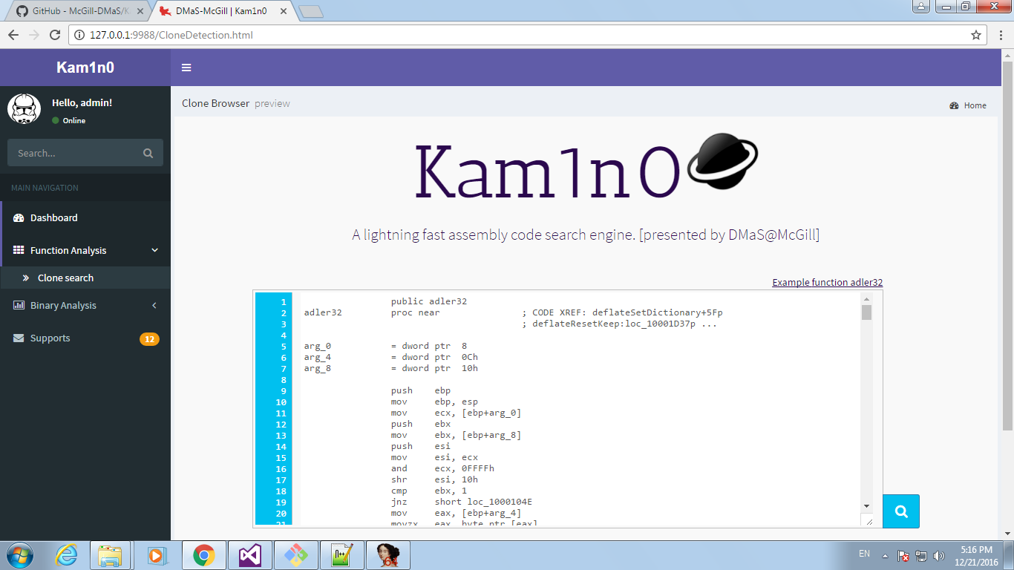This screenshot has height=570, width=1014.
Task: Click the Clone Browser heading
Action: coord(215,103)
